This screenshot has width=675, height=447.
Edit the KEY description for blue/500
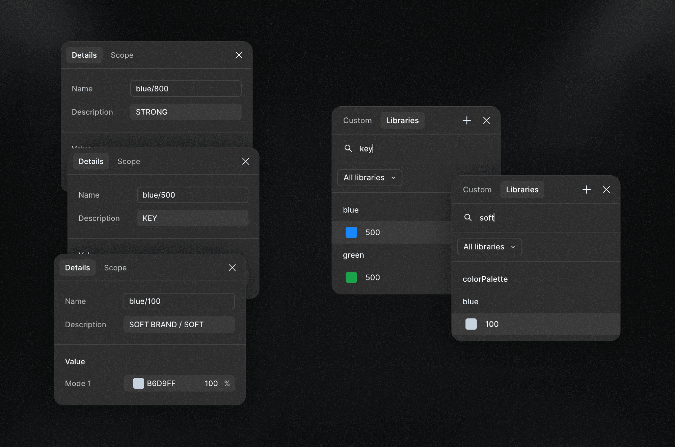(x=192, y=218)
